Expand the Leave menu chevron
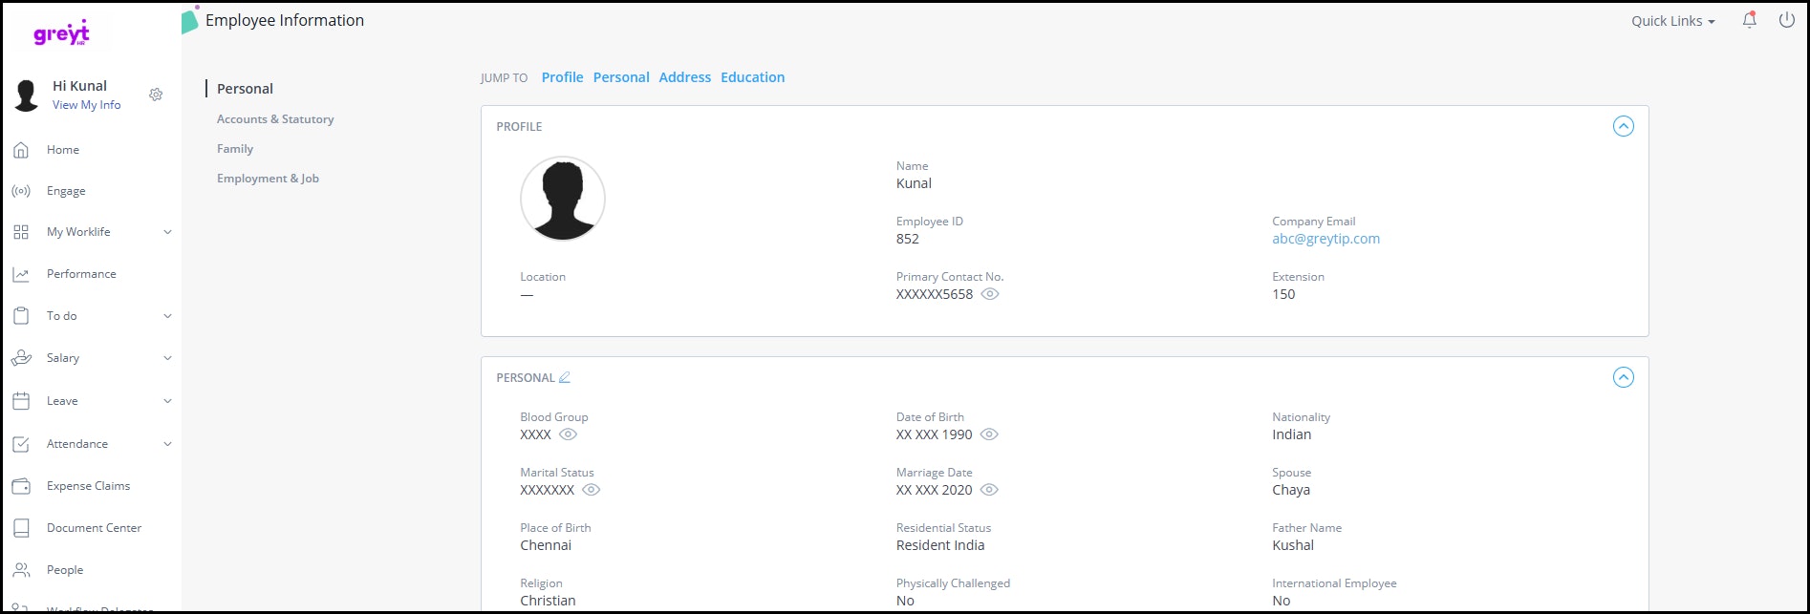Viewport: 1810px width, 614px height. tap(167, 401)
